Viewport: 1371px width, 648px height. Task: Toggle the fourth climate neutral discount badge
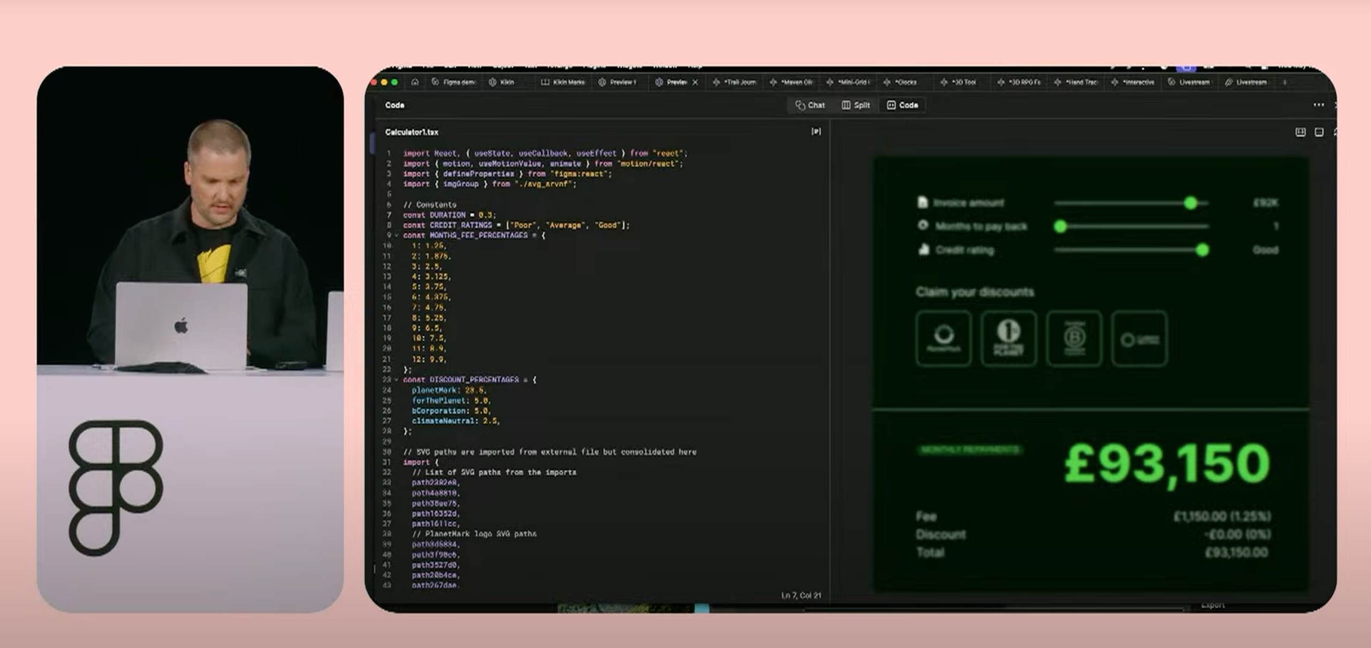(1139, 338)
